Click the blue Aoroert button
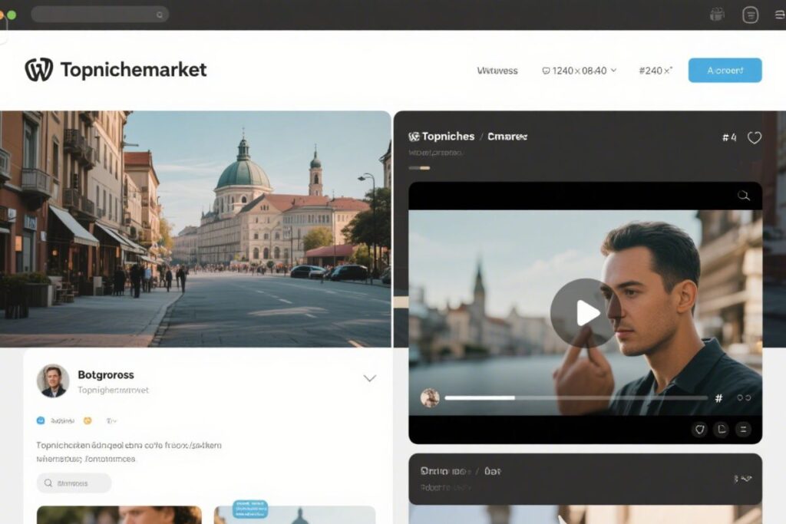This screenshot has width=786, height=524. [725, 70]
